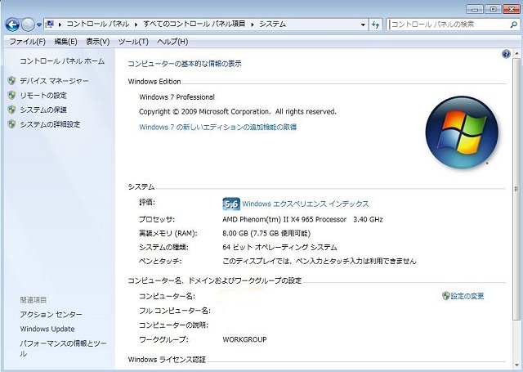
Task: Click the blue Help question mark icon
Action: 506,54
